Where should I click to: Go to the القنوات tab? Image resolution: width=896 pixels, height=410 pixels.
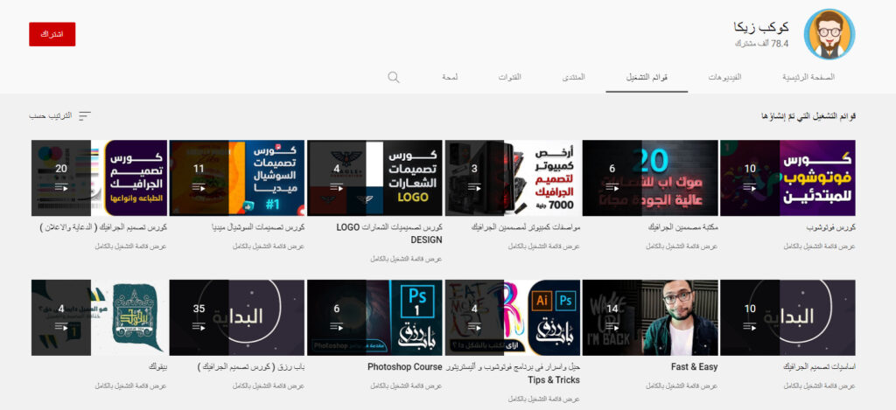click(510, 77)
